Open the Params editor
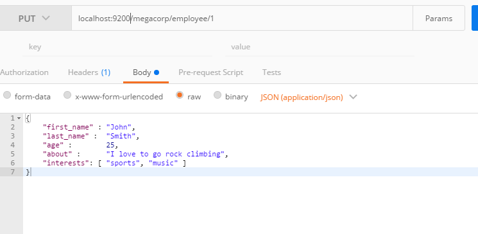Viewport: 478px width, 234px height. click(x=439, y=19)
